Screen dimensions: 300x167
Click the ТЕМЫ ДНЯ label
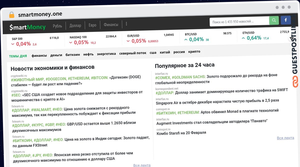click(18, 56)
